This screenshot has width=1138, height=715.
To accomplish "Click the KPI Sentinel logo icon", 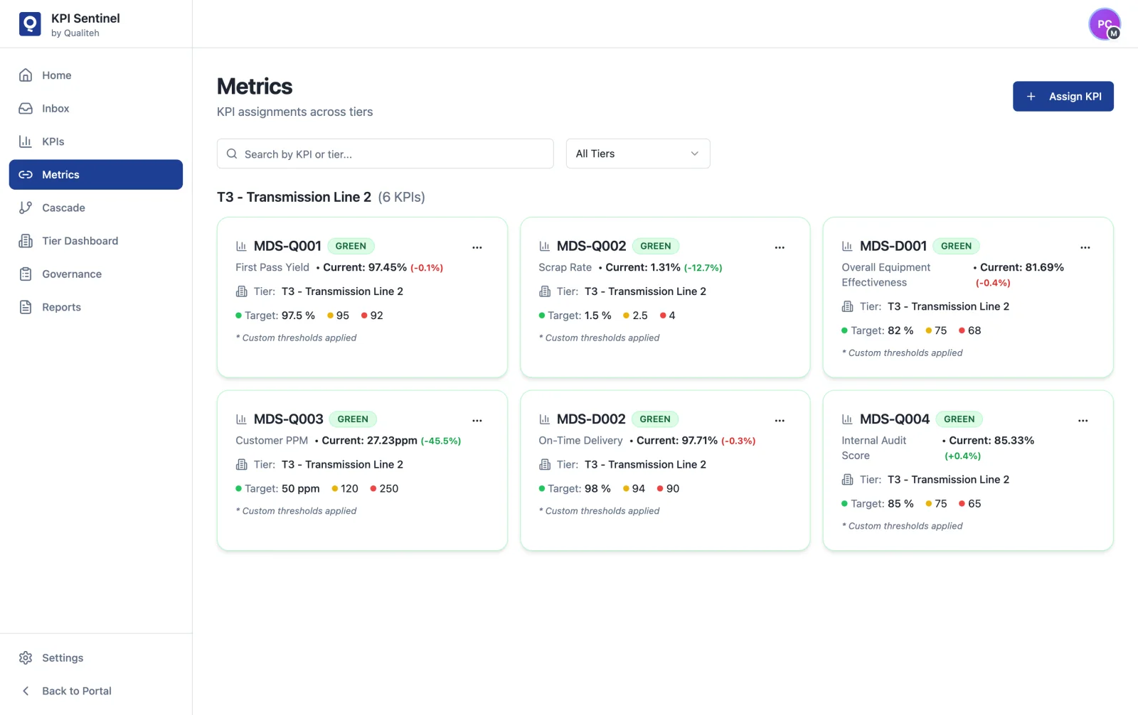I will (x=30, y=24).
